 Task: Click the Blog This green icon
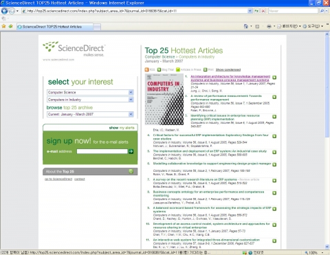pos(159,69)
